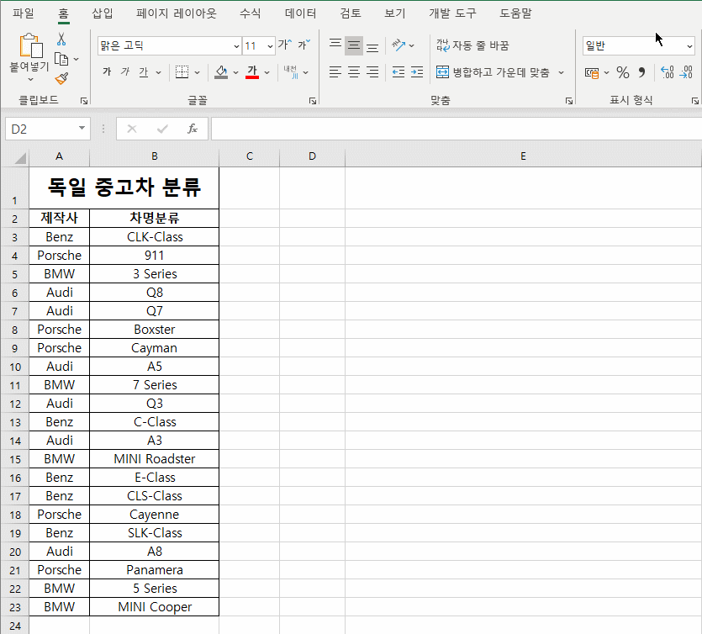Align text right
This screenshot has height=634, width=702.
372,71
